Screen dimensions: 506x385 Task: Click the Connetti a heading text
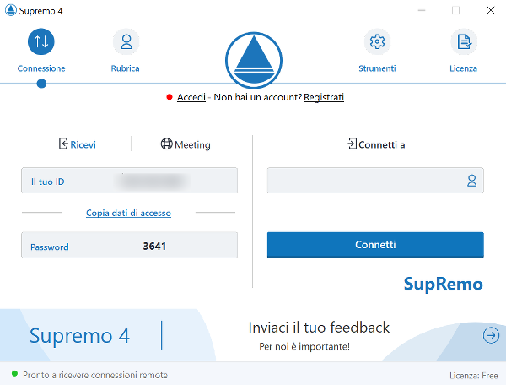coord(382,144)
